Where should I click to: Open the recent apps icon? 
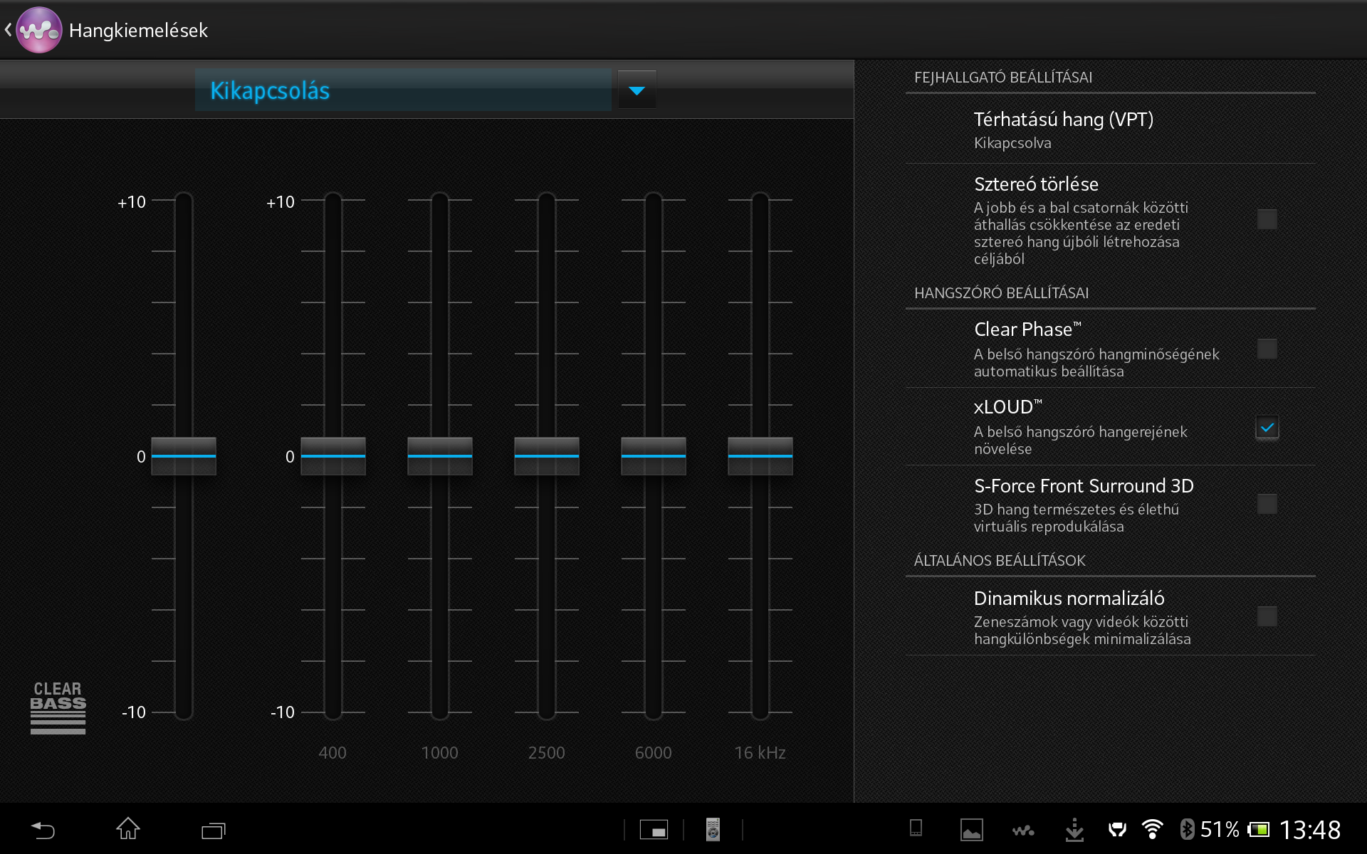[x=213, y=830]
